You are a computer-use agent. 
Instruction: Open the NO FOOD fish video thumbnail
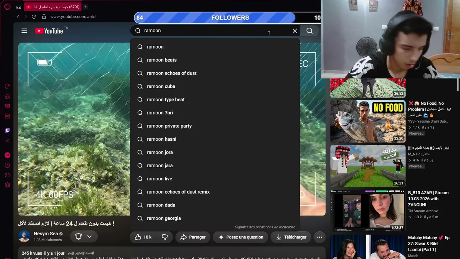[x=368, y=122]
